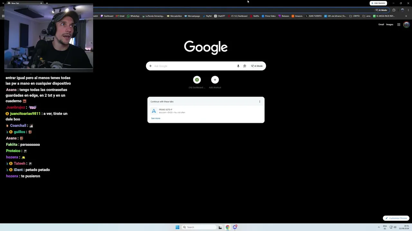Open the Chrome extensions puzzle icon

394,10
